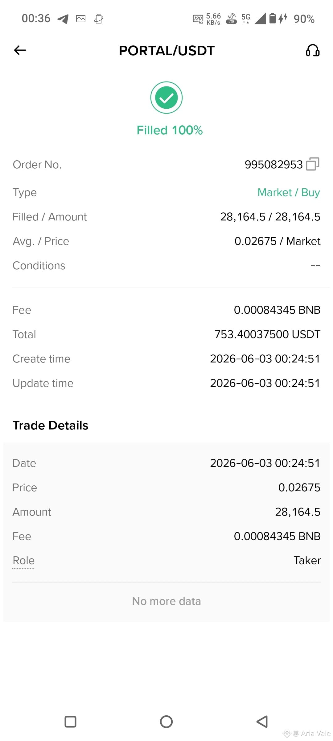The width and height of the screenshot is (333, 741).
Task: Tap Android recent apps square button
Action: click(x=70, y=722)
